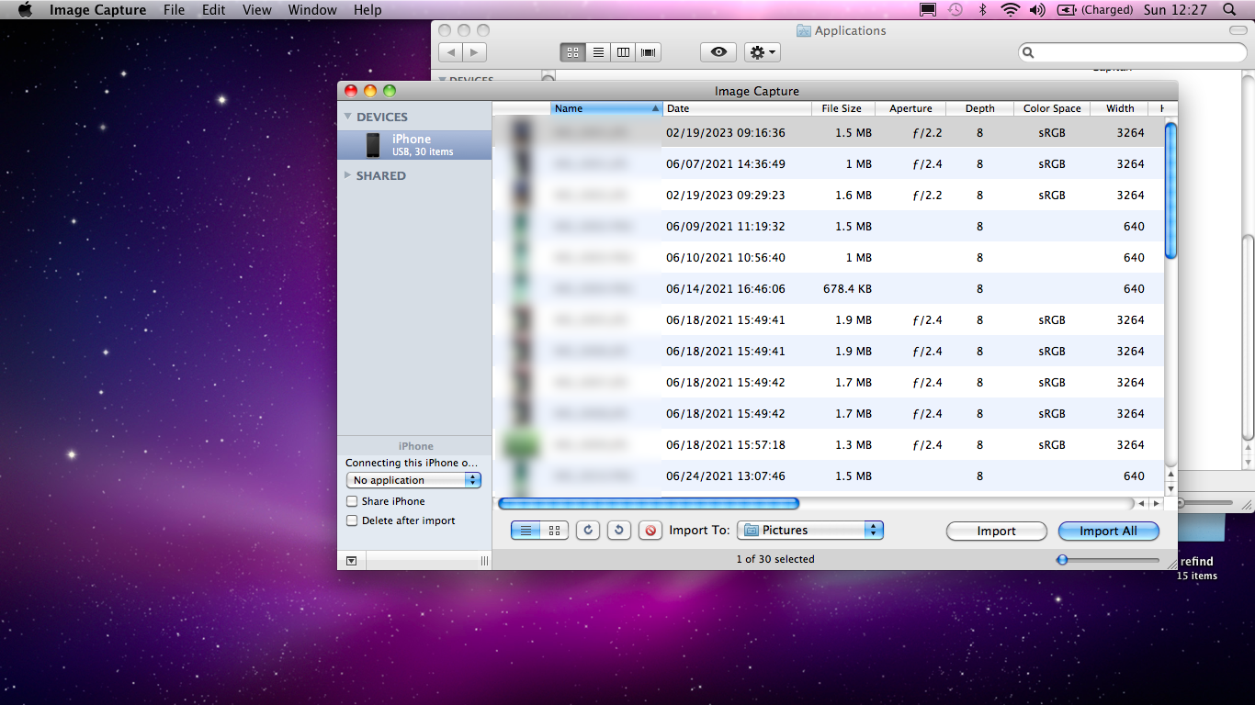
Task: Select the row dated 02/19/2023 09:29:23
Action: click(828, 196)
